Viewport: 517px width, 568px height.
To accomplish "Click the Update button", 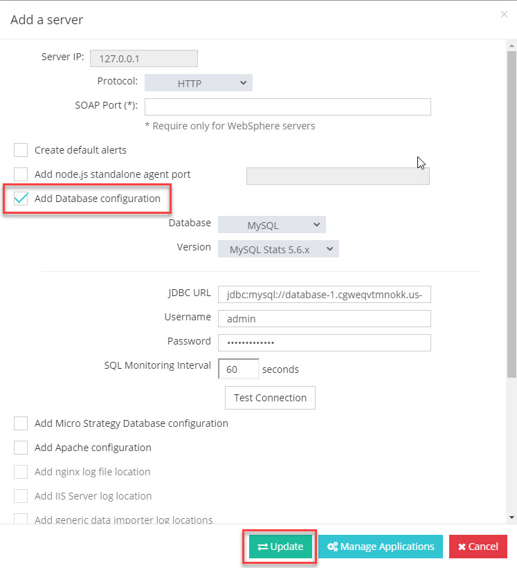I will click(x=280, y=547).
